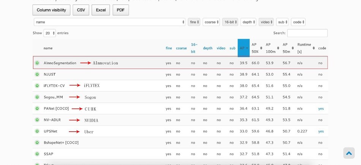The width and height of the screenshot is (361, 165).
Task: Click the Column visibility button
Action: (x=51, y=10)
